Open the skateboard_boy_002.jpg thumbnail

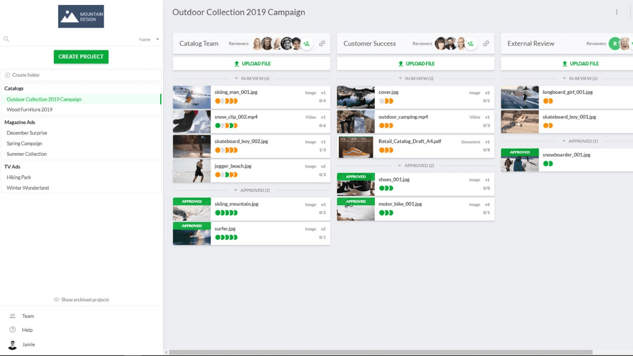(x=192, y=146)
